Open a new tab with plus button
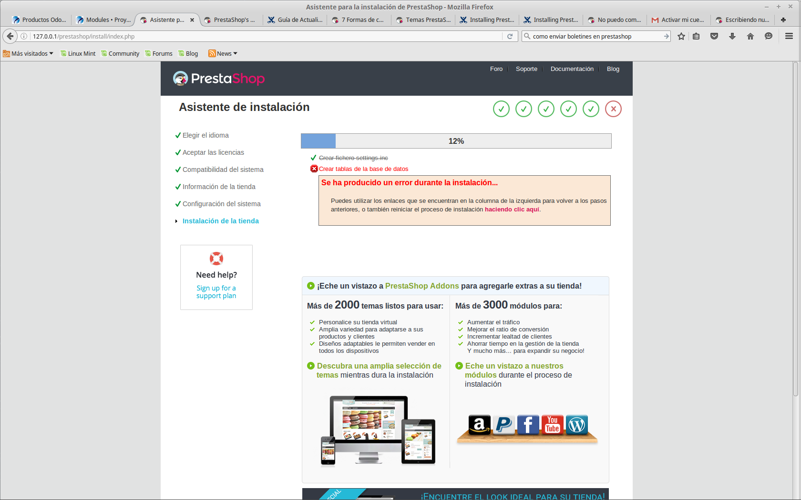The height and width of the screenshot is (500, 801). (x=783, y=20)
